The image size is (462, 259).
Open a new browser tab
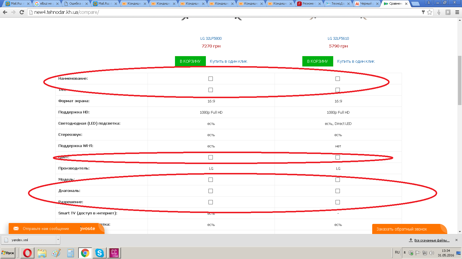click(x=415, y=4)
